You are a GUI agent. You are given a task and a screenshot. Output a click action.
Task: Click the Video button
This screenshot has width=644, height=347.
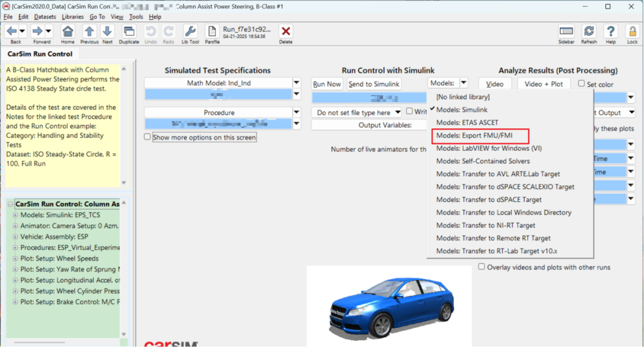[495, 84]
